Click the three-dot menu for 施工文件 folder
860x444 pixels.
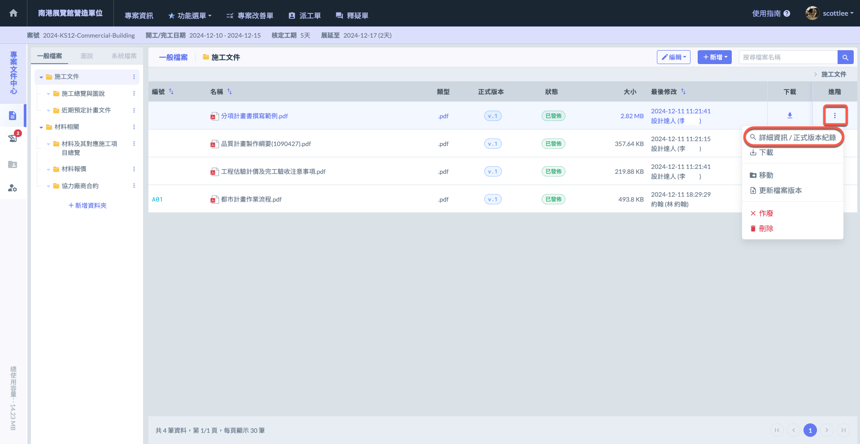pos(134,77)
